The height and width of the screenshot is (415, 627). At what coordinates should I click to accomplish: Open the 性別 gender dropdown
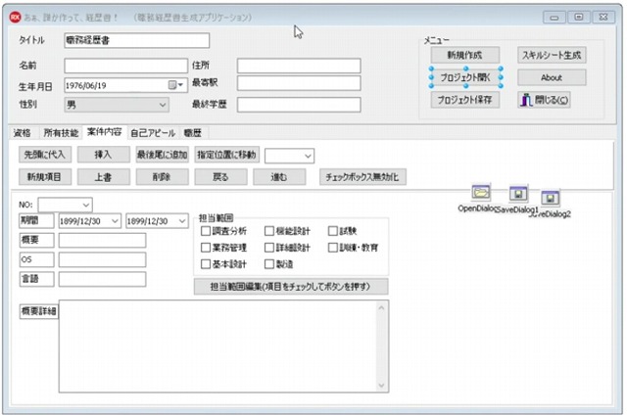pyautogui.click(x=117, y=105)
